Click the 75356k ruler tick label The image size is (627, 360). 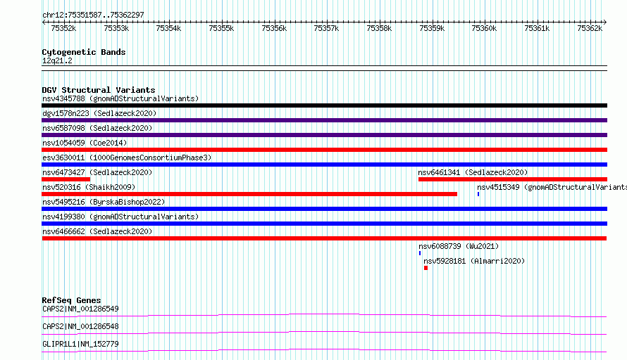tap(274, 28)
